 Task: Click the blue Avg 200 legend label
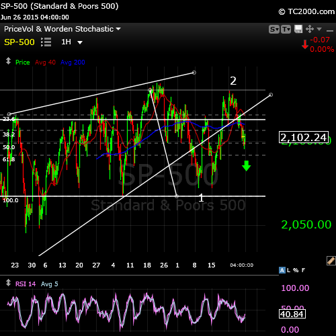click(x=73, y=62)
